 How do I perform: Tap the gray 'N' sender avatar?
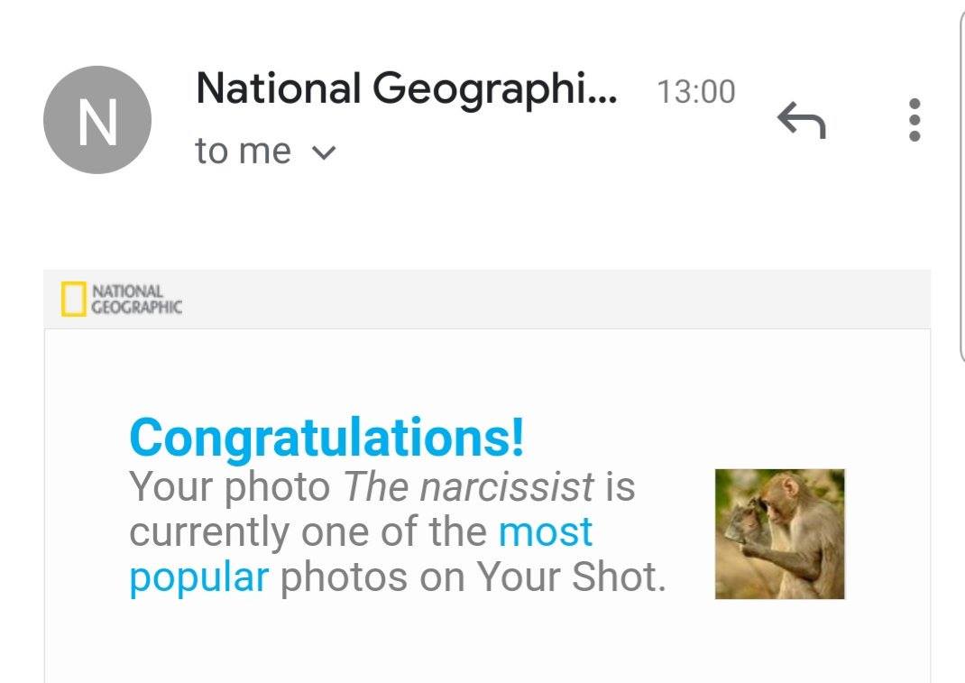97,120
